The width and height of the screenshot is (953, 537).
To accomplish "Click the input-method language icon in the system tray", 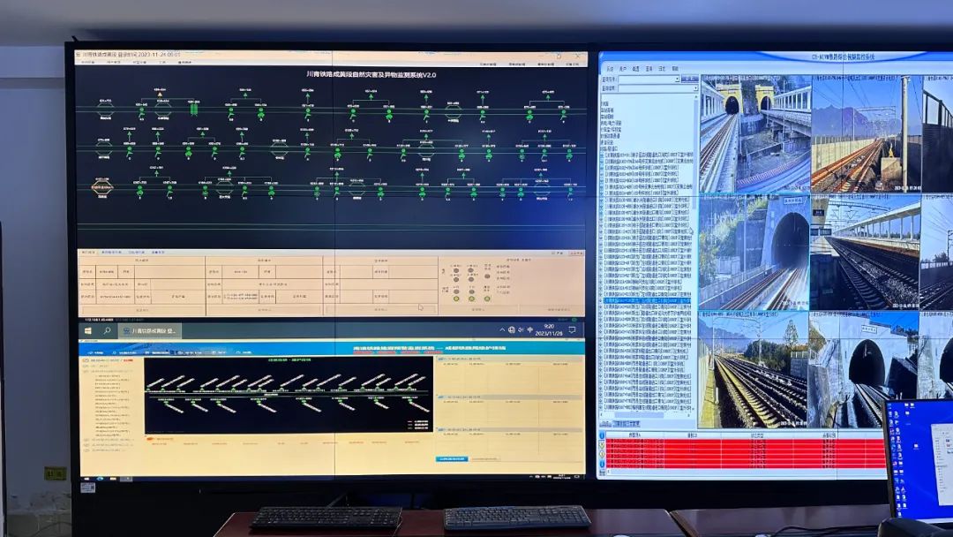I will click(530, 330).
